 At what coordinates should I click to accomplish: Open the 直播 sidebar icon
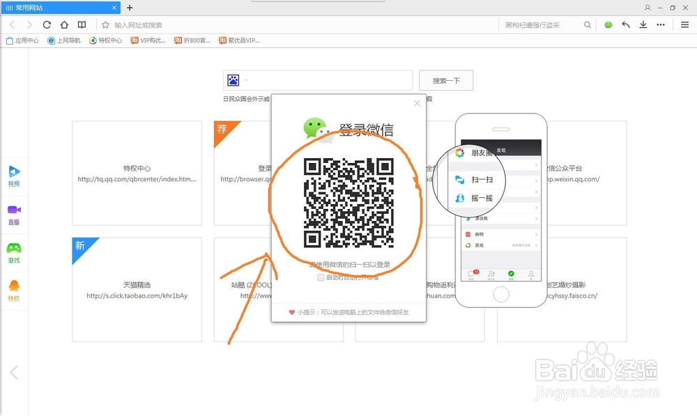pyautogui.click(x=14, y=215)
